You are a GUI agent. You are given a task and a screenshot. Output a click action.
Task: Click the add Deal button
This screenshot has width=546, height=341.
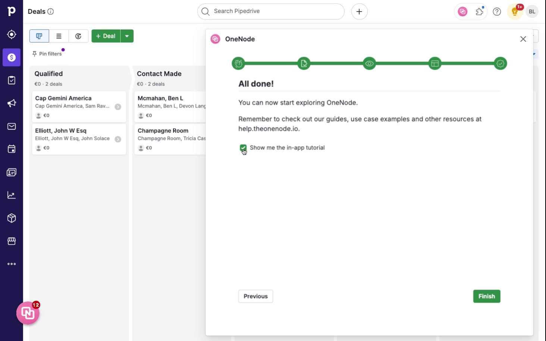coord(106,36)
